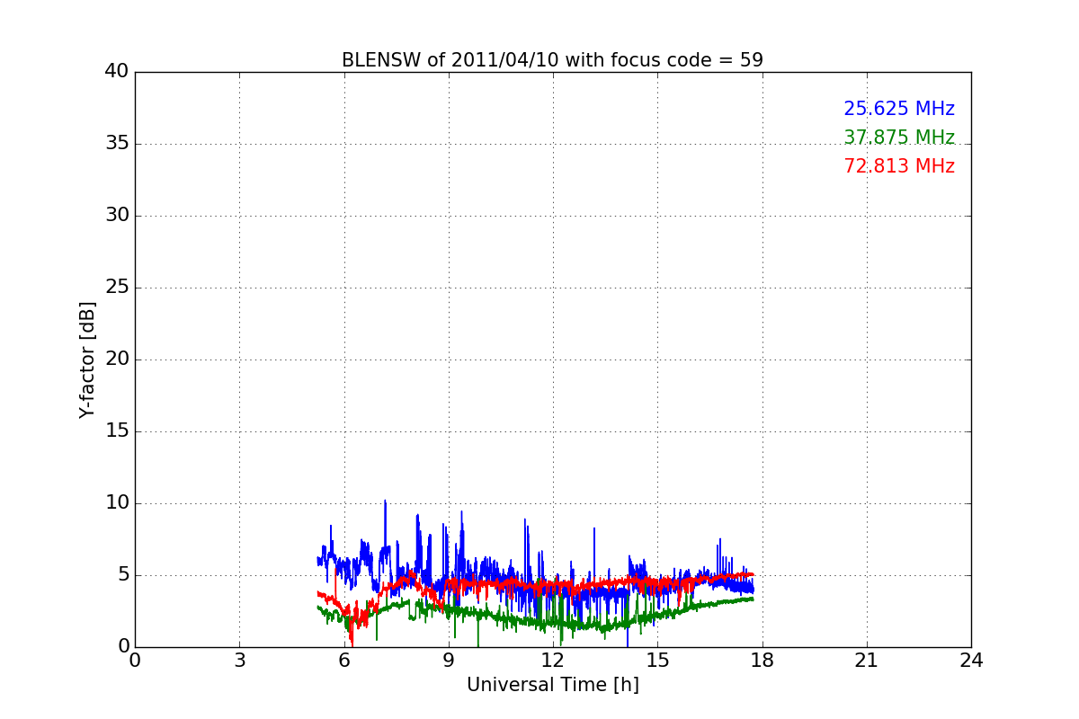
Task: Click the x-axis tick label '12'
Action: (553, 660)
